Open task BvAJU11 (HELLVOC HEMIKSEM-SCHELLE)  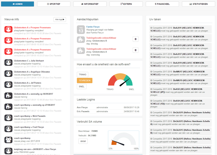pyautogui.click(x=180, y=29)
